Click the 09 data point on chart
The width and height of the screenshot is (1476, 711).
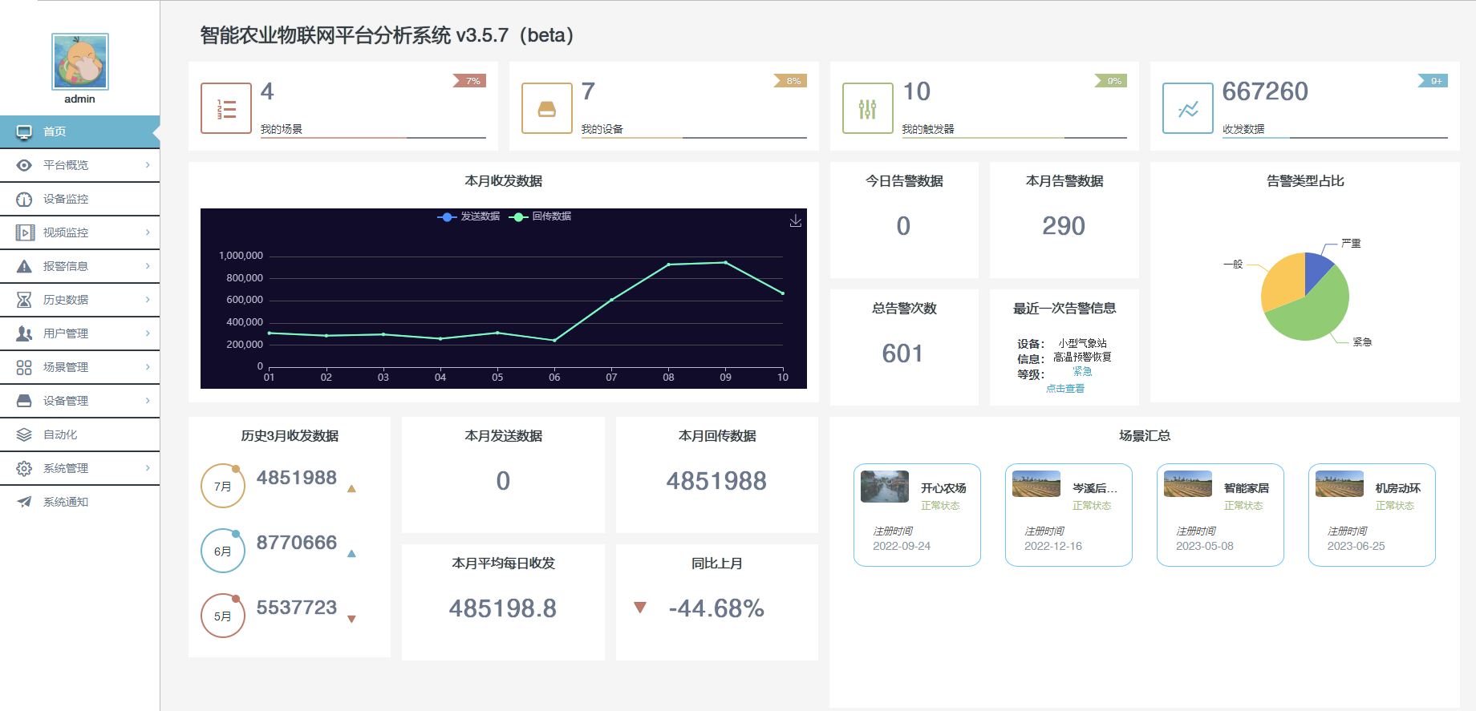point(726,262)
